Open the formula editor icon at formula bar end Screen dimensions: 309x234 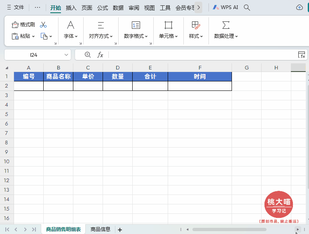(x=302, y=55)
